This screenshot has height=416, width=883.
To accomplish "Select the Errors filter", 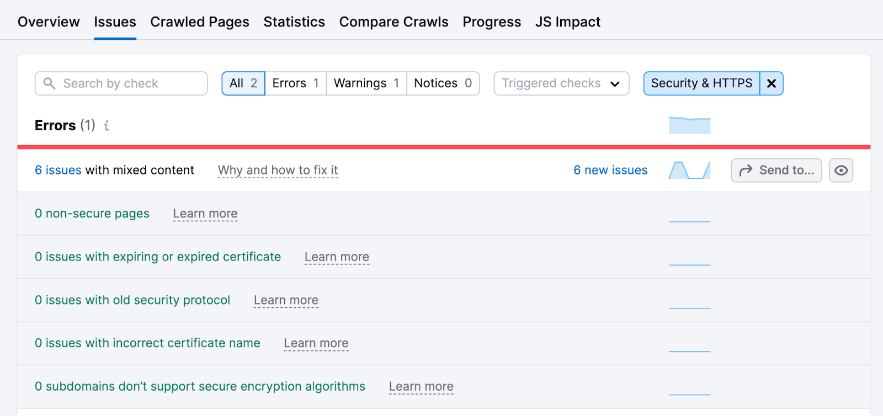I will coord(295,83).
